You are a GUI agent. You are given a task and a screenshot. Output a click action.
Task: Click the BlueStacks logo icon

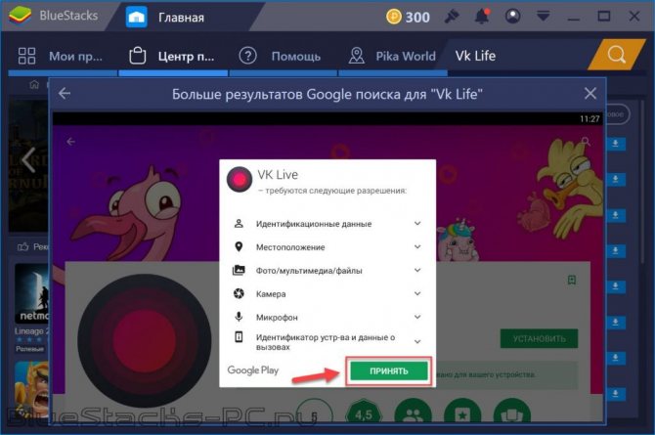(20, 16)
